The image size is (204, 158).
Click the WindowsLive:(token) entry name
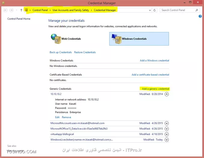point(82,140)
